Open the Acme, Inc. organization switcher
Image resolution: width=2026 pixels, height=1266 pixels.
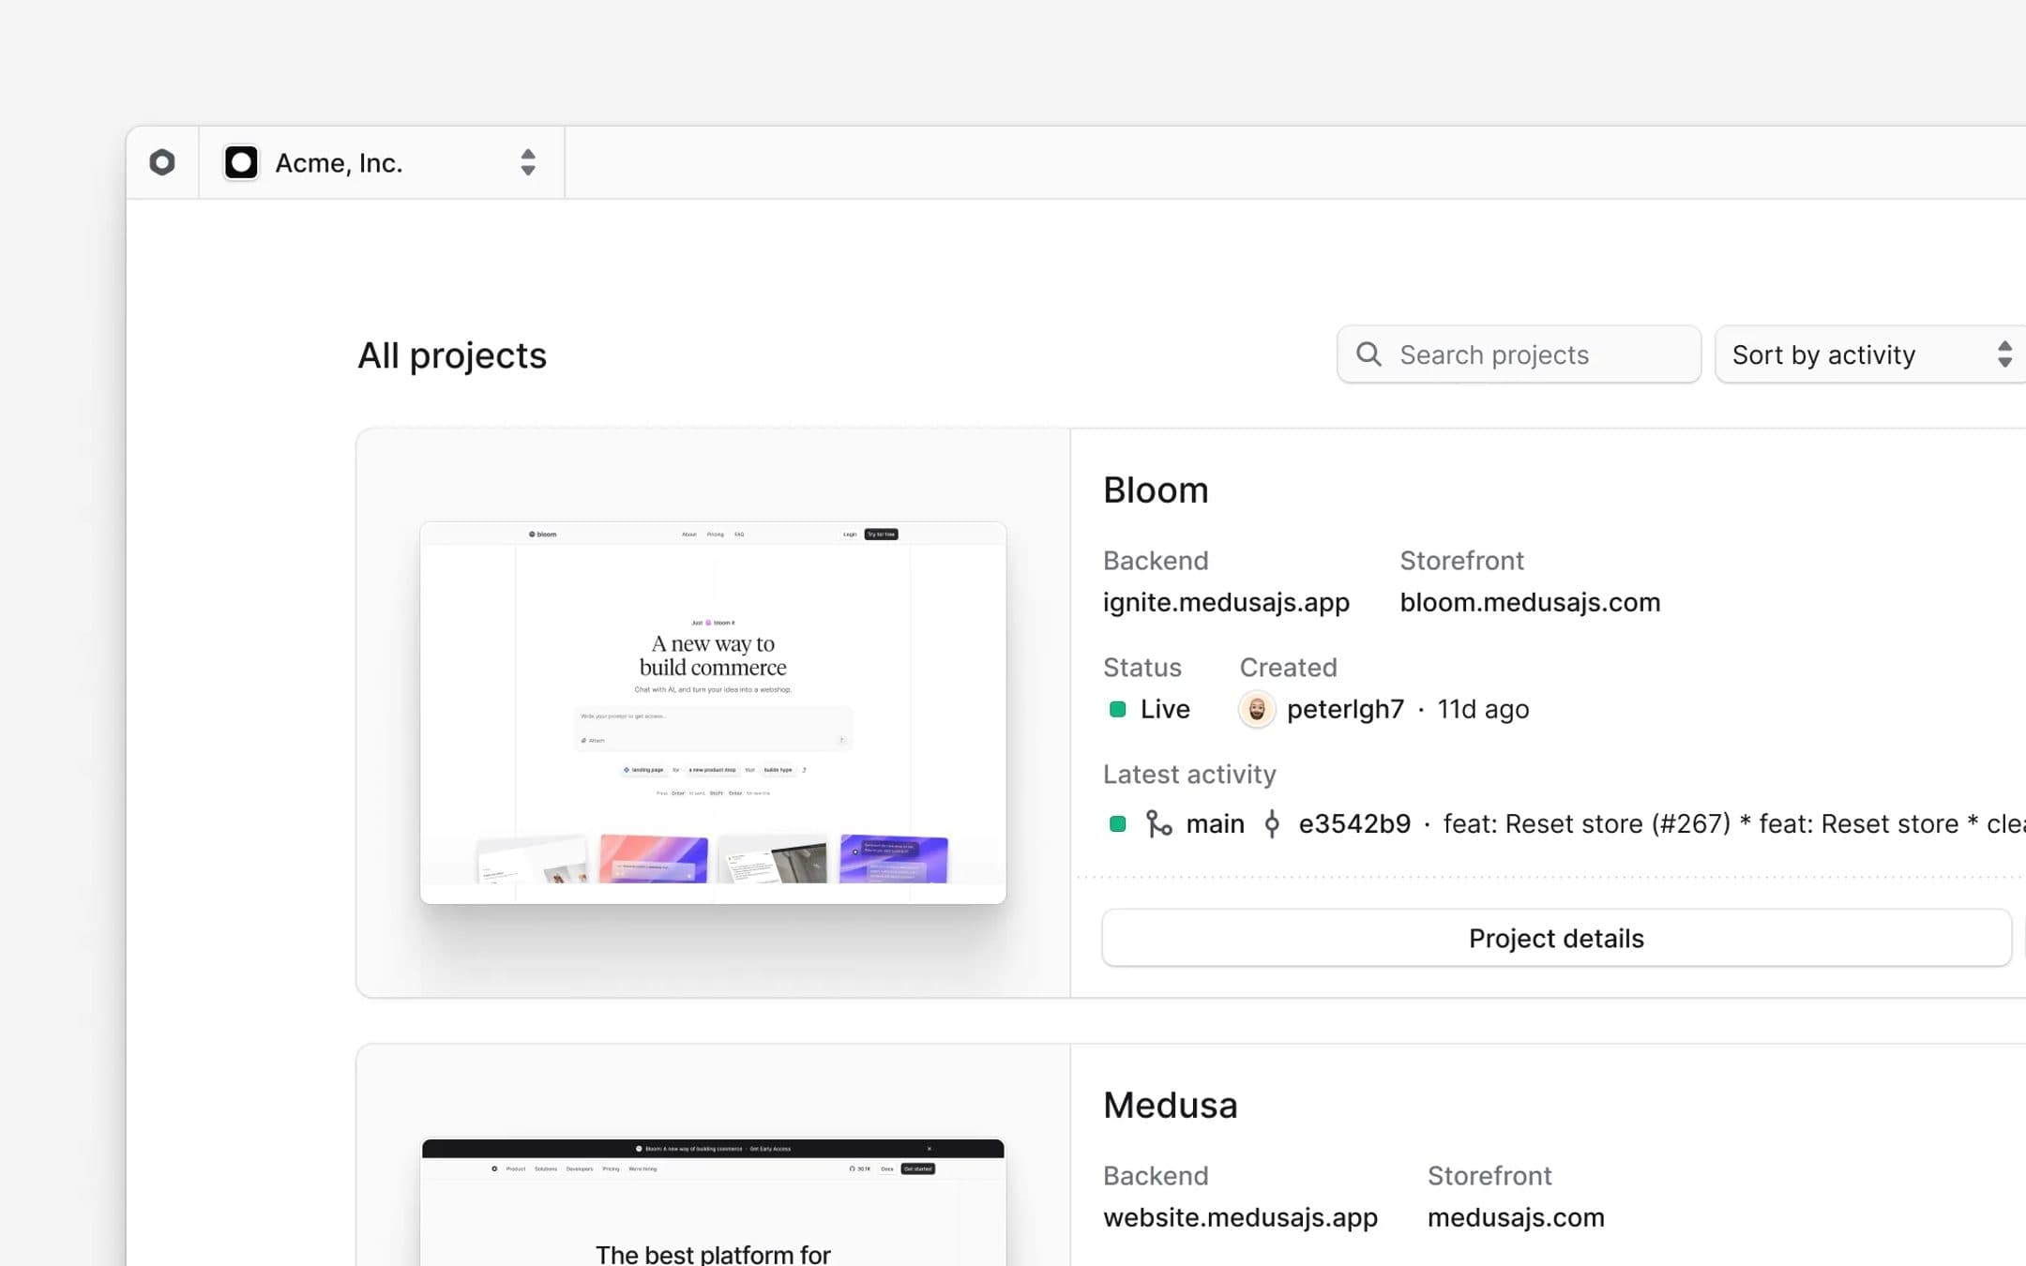[382, 162]
